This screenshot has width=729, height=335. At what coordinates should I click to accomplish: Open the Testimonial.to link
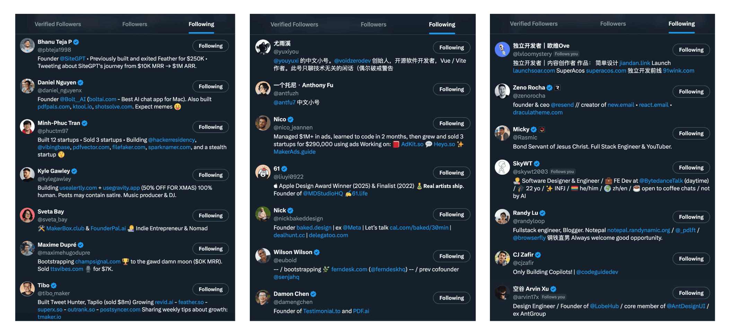click(322, 311)
